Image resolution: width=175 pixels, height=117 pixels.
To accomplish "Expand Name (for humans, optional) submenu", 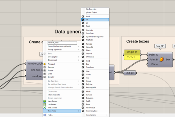I will tap(62, 46).
